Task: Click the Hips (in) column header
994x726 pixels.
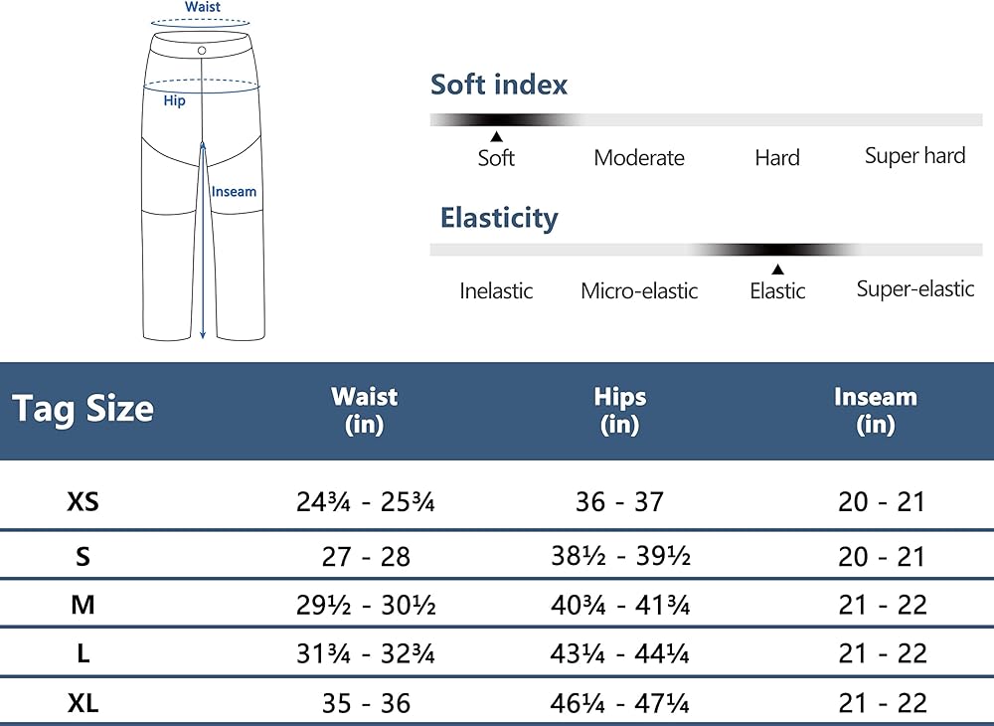Action: (620, 411)
